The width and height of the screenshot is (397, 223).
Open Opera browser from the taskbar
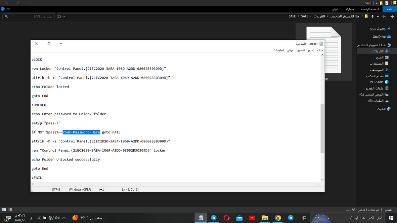point(227,218)
